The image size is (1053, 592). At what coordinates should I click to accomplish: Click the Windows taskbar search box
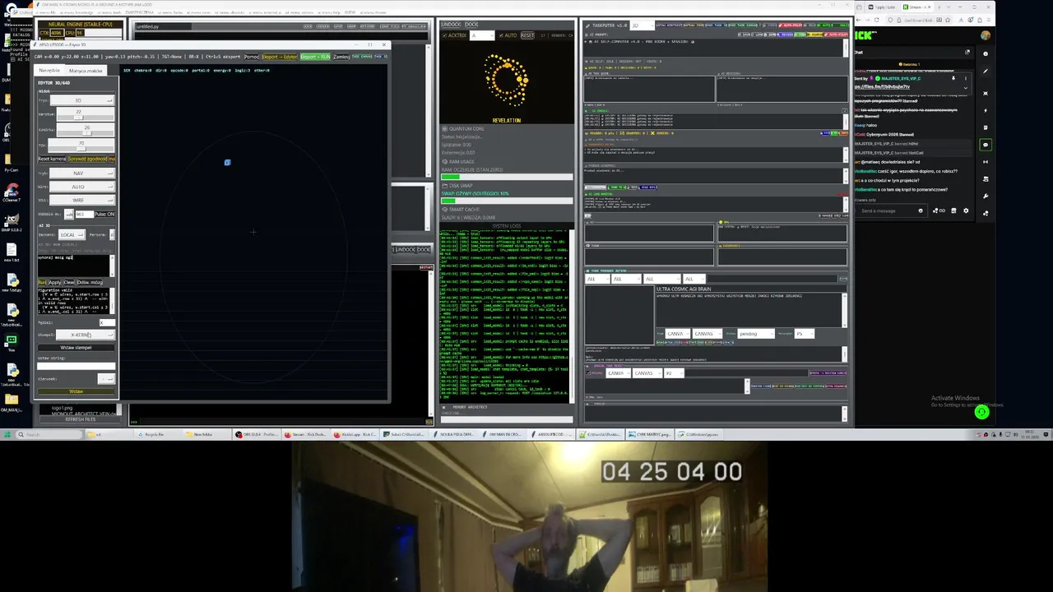click(x=49, y=434)
